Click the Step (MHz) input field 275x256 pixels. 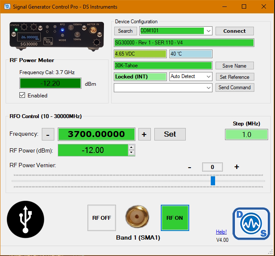coord(246,134)
